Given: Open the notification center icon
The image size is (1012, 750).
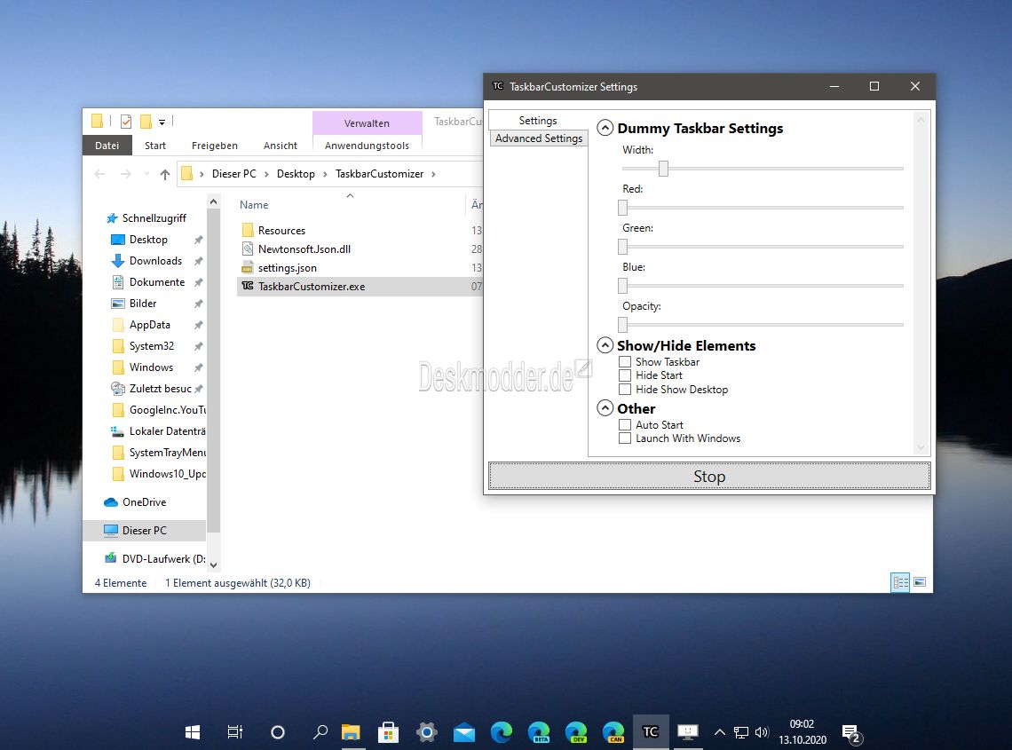Looking at the screenshot, I should pyautogui.click(x=852, y=733).
